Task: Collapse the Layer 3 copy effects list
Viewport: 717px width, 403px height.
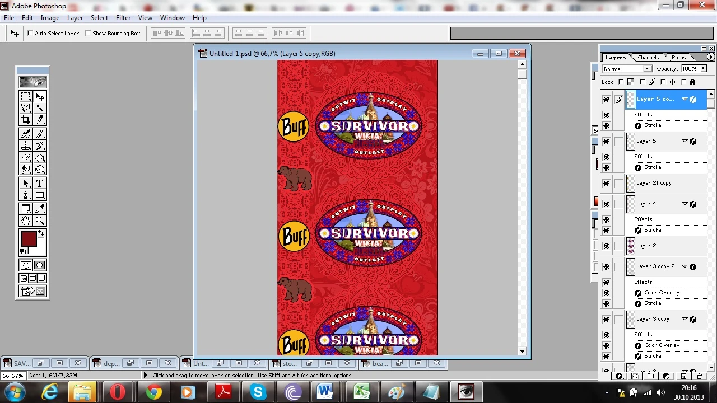Action: coord(685,319)
